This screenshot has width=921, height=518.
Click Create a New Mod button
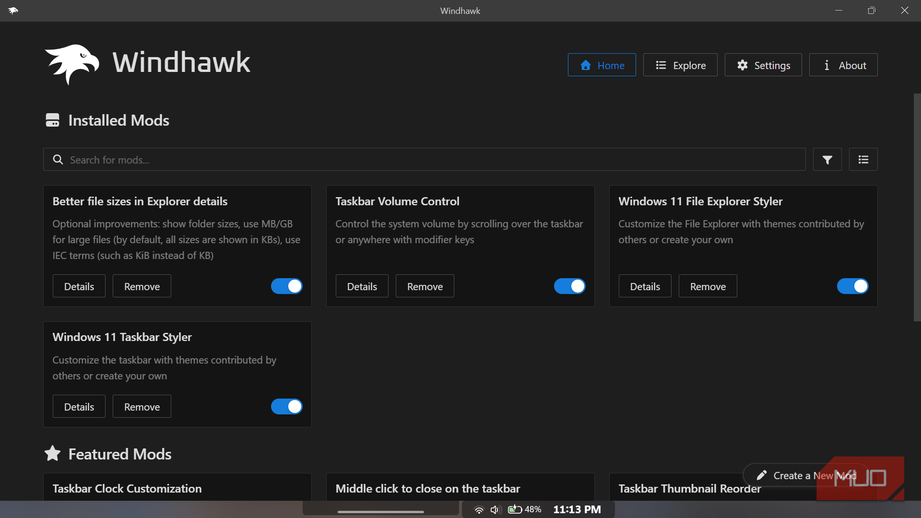tap(805, 475)
